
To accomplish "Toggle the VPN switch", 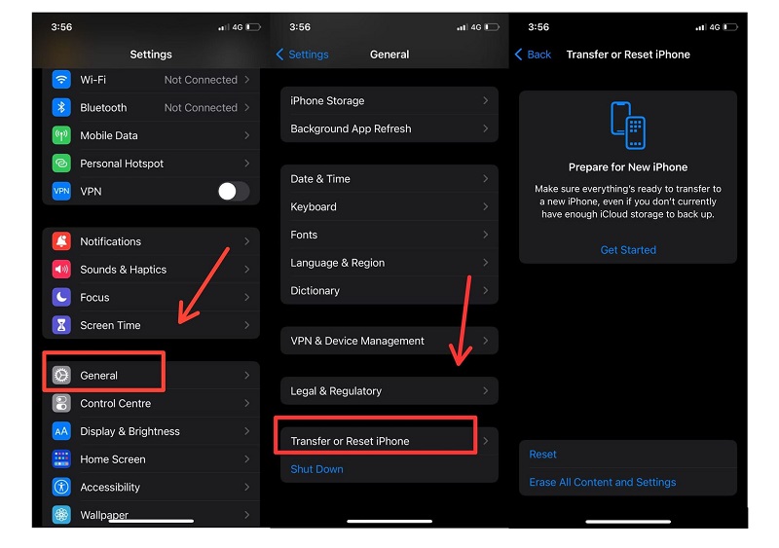I will 234,192.
